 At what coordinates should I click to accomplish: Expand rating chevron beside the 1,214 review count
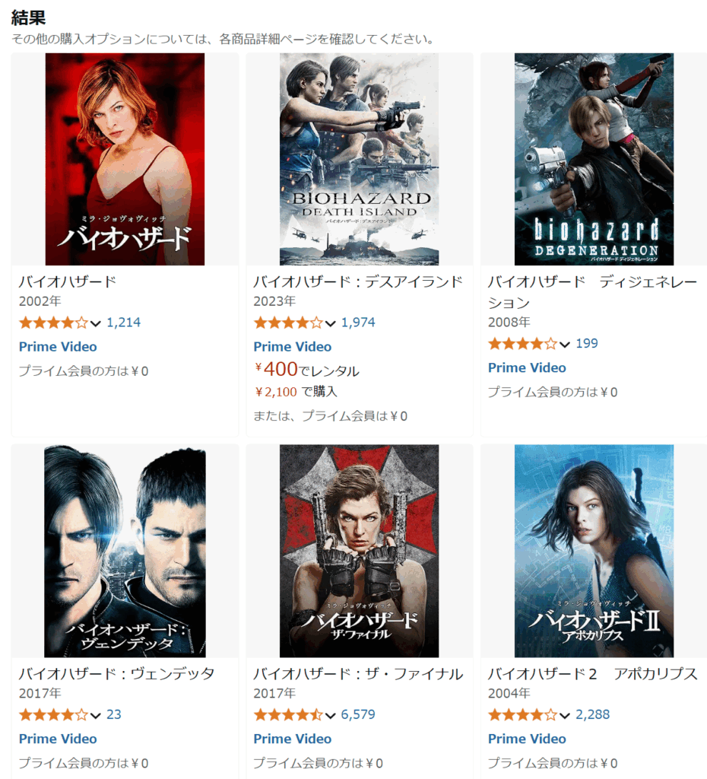[96, 323]
